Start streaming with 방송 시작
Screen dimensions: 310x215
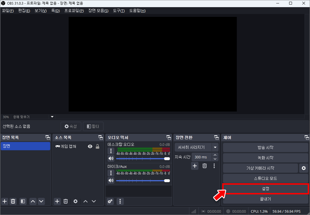pyautogui.click(x=265, y=148)
